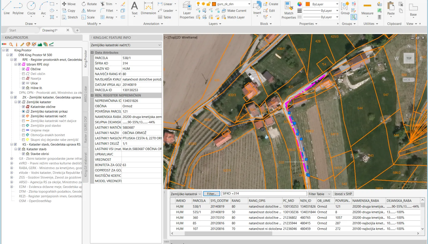Open the Drawing1* tab

(50, 30)
